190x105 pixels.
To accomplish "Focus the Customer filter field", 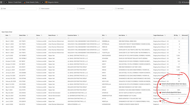I will (95, 9).
